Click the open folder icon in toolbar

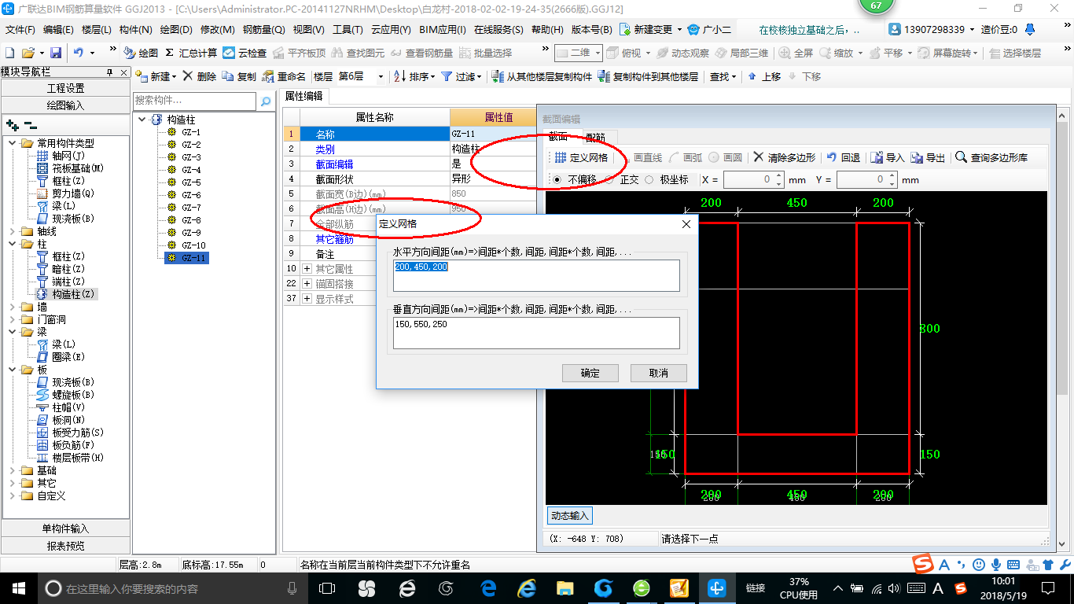coord(28,53)
